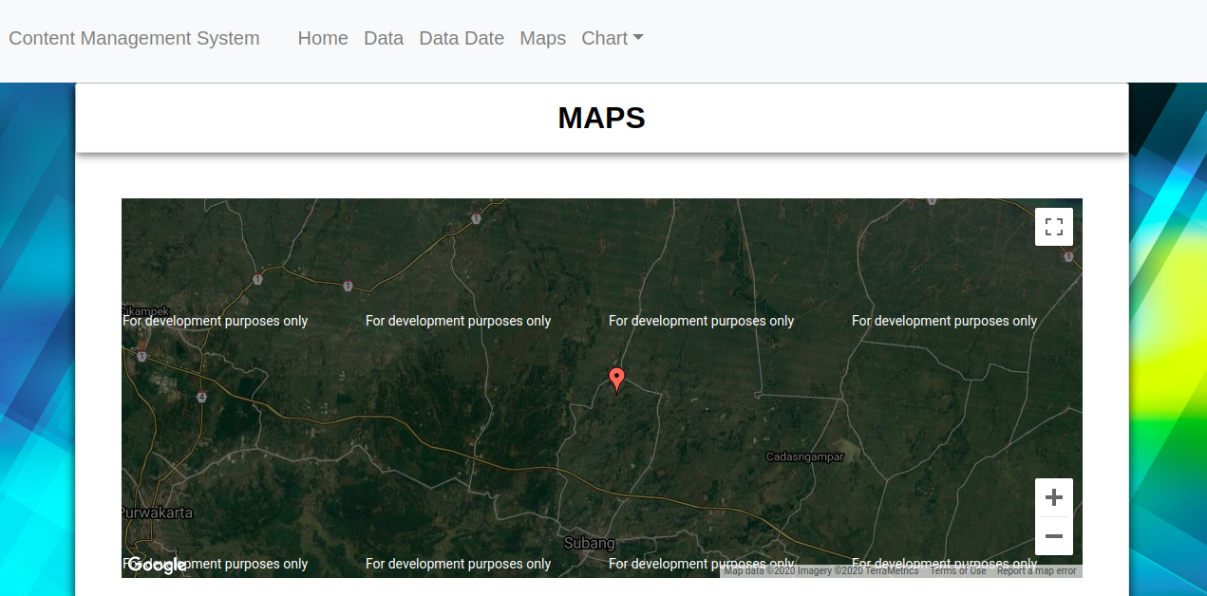The image size is (1207, 596).
Task: Click the Content Management System brand link
Action: click(x=134, y=38)
